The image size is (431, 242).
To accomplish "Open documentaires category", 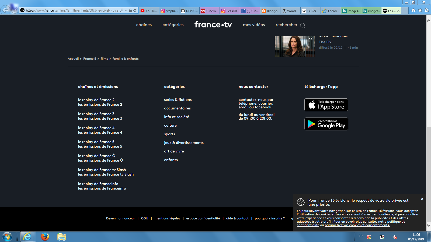I will tap(177, 108).
